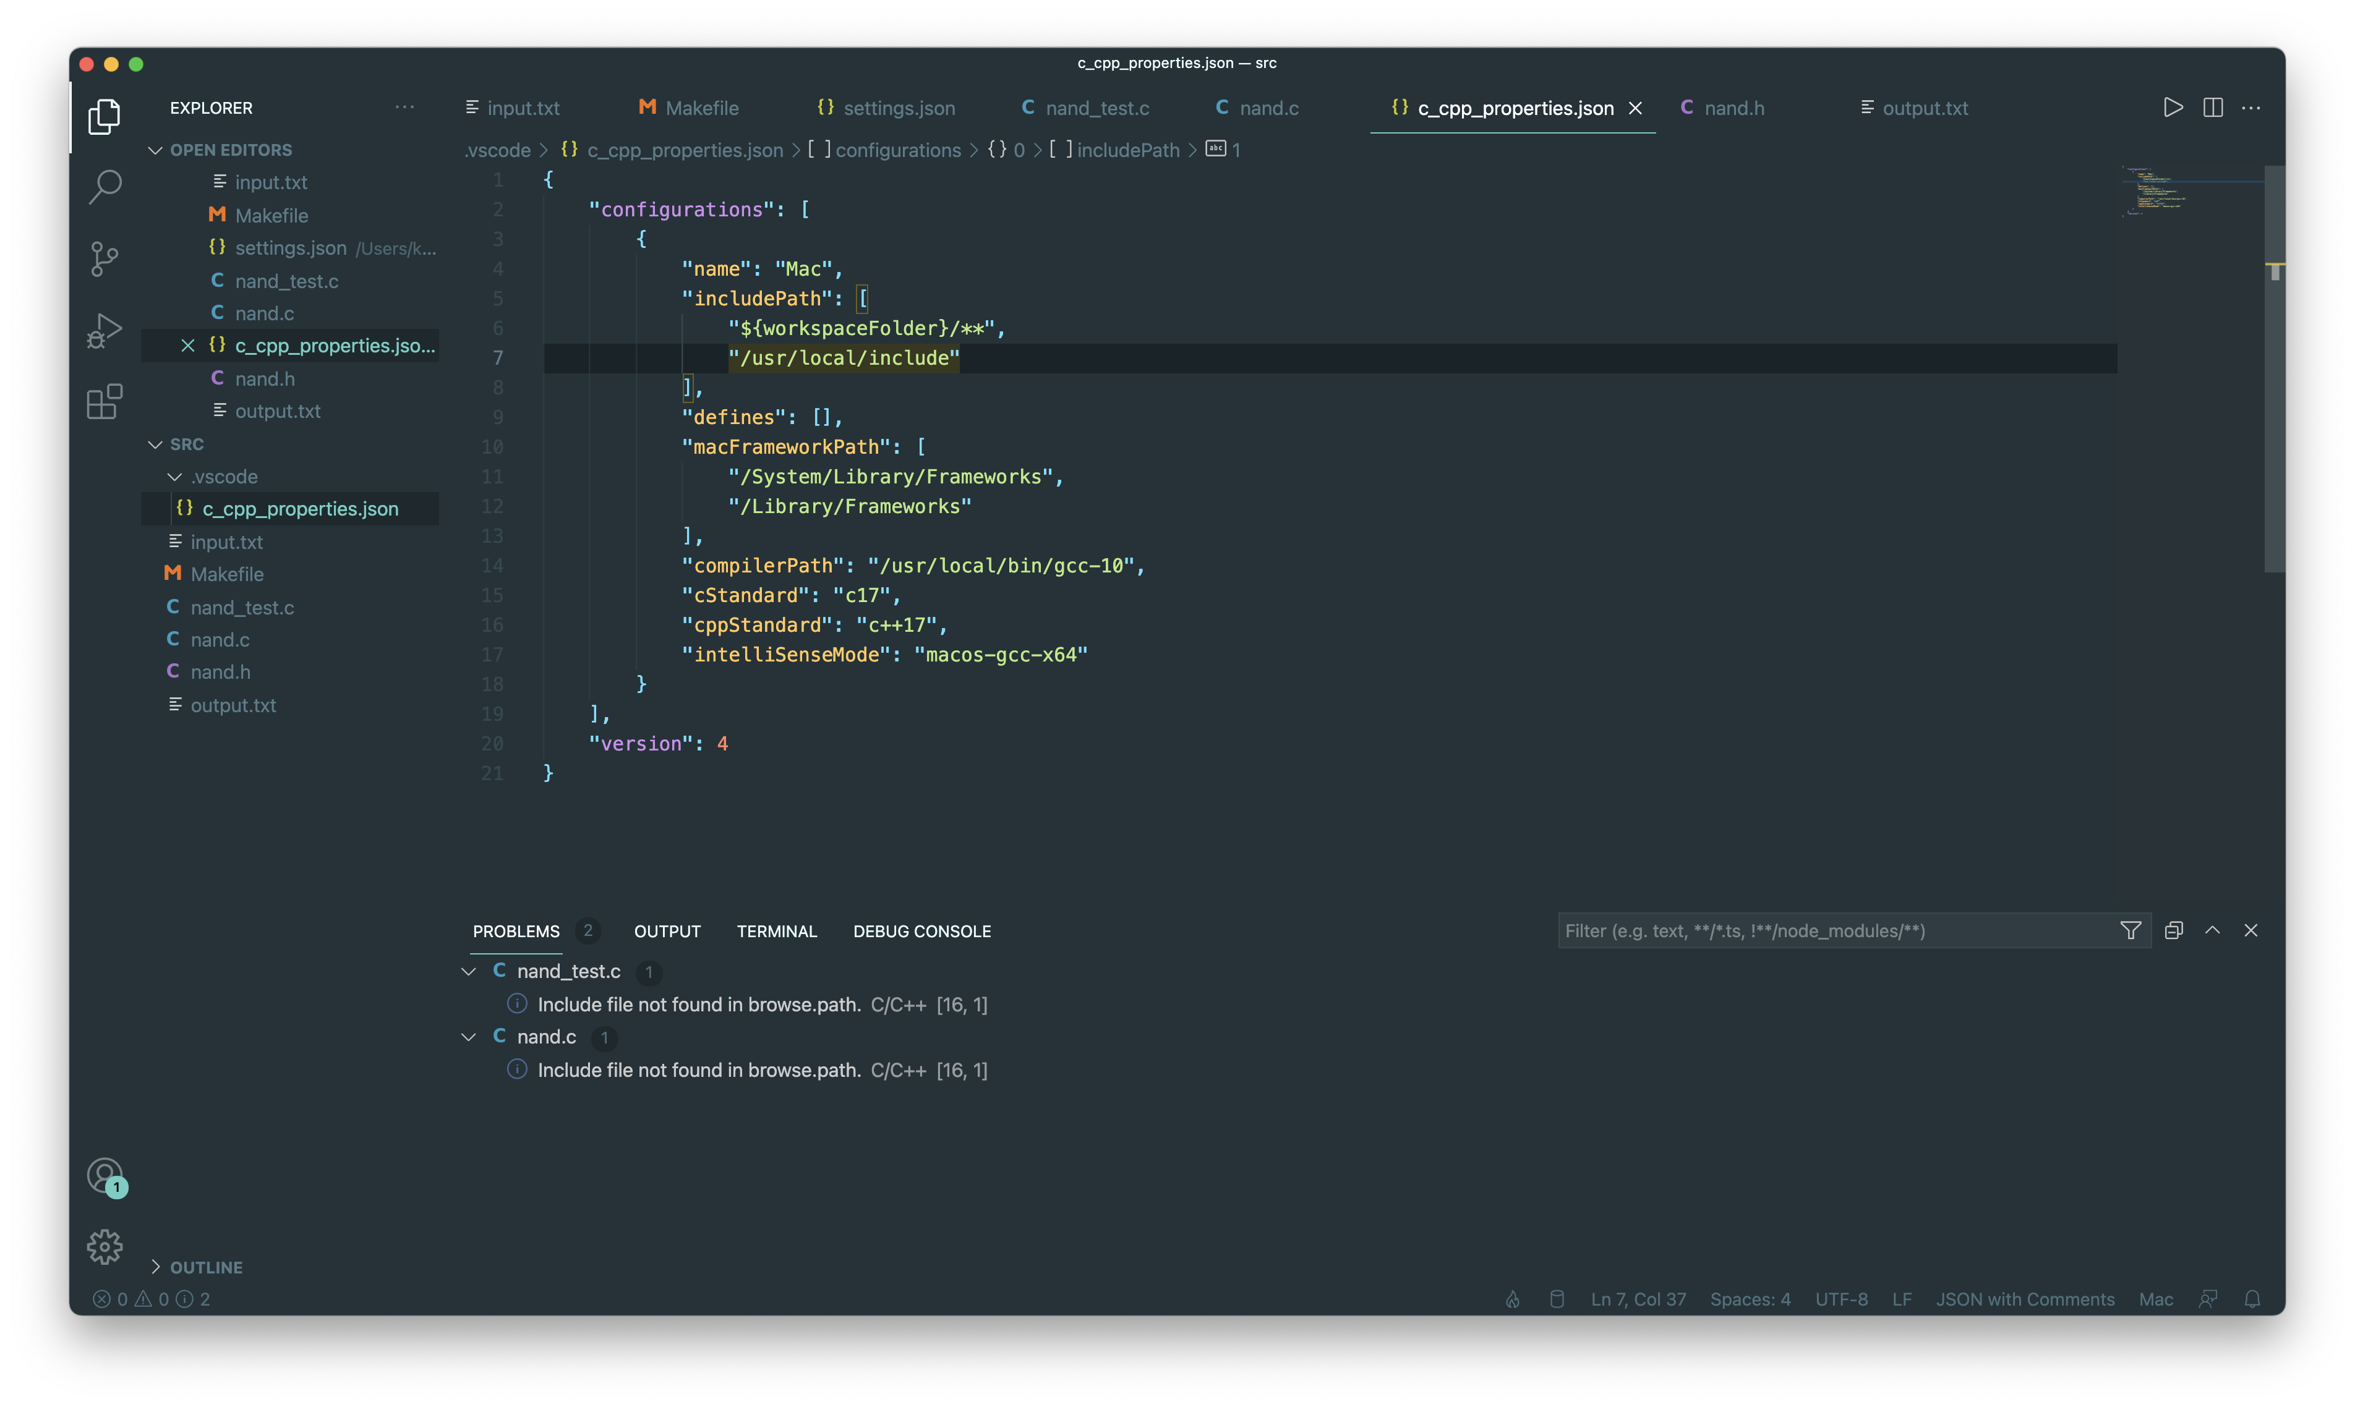Click the "version": 4 line in editor
This screenshot has width=2355, height=1407.
click(658, 743)
